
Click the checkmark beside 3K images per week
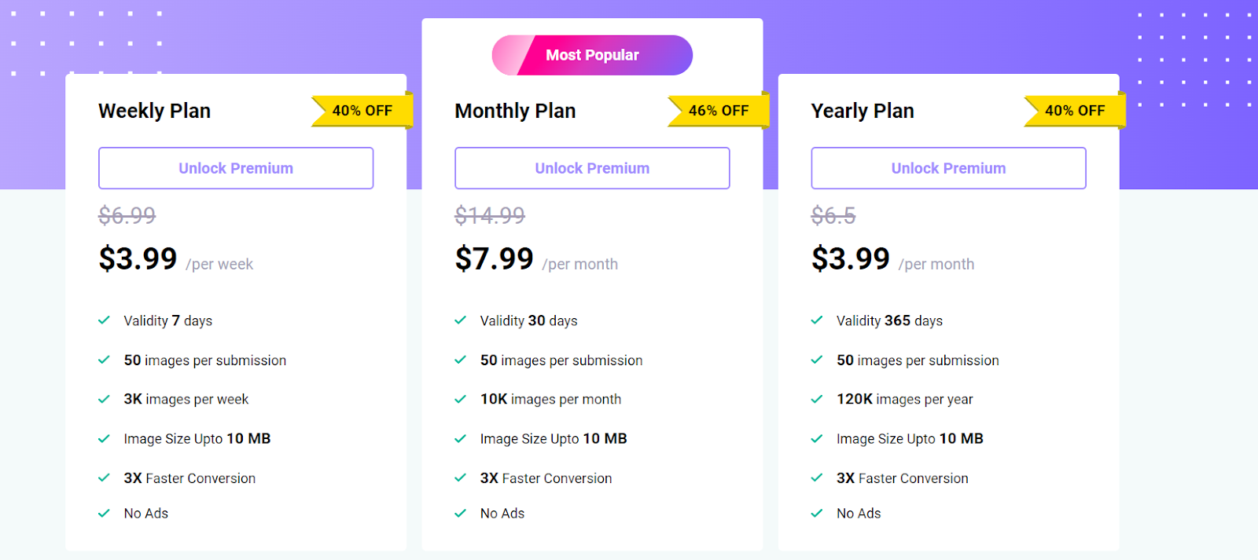pos(104,399)
